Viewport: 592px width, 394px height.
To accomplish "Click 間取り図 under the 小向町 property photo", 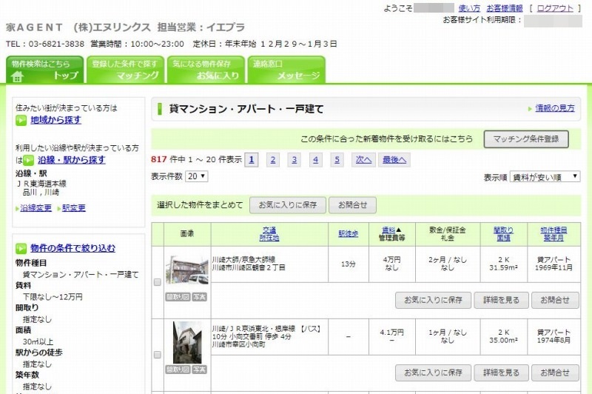I will coord(178,370).
